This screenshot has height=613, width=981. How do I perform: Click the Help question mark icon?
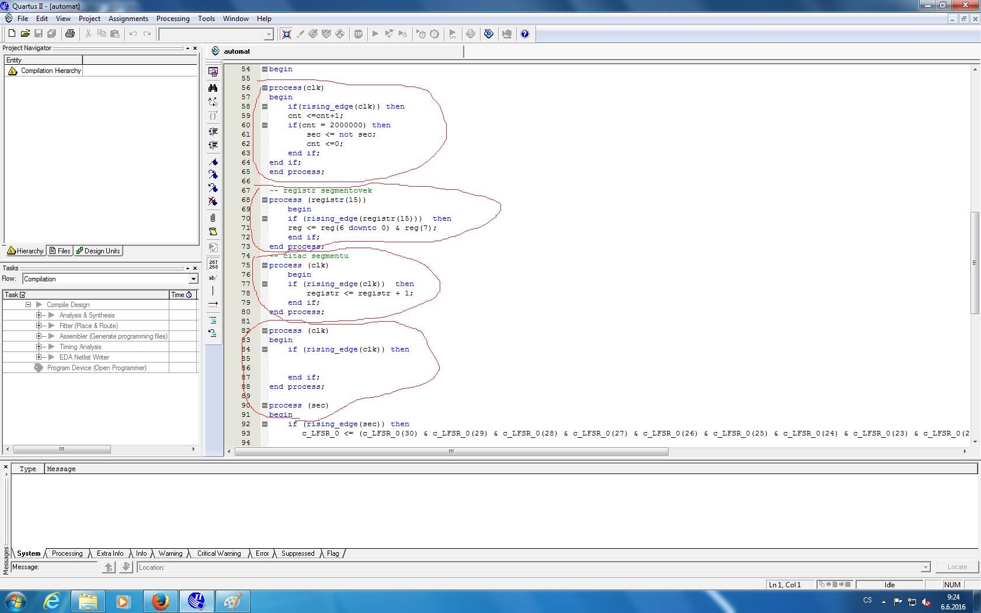click(524, 34)
